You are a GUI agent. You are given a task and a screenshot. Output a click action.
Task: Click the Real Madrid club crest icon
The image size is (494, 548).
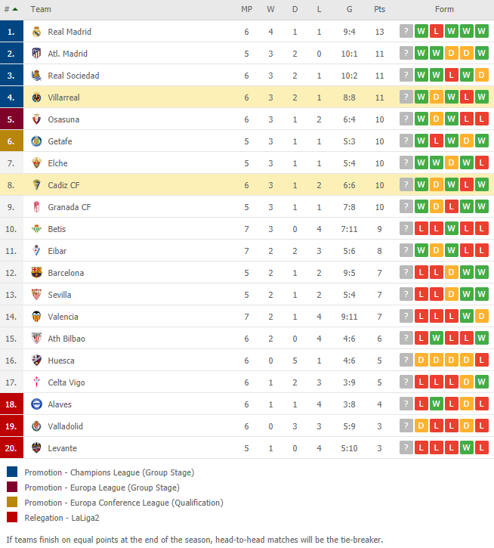36,32
